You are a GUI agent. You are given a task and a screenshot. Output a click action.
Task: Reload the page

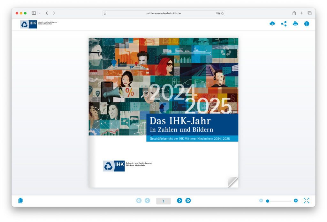223,13
